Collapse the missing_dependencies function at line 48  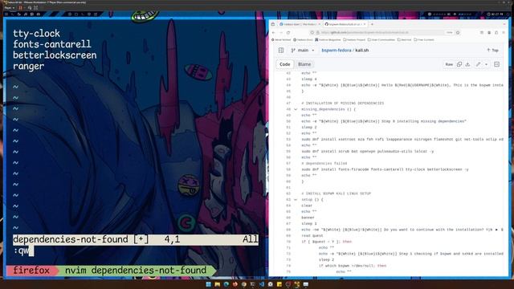[296, 109]
